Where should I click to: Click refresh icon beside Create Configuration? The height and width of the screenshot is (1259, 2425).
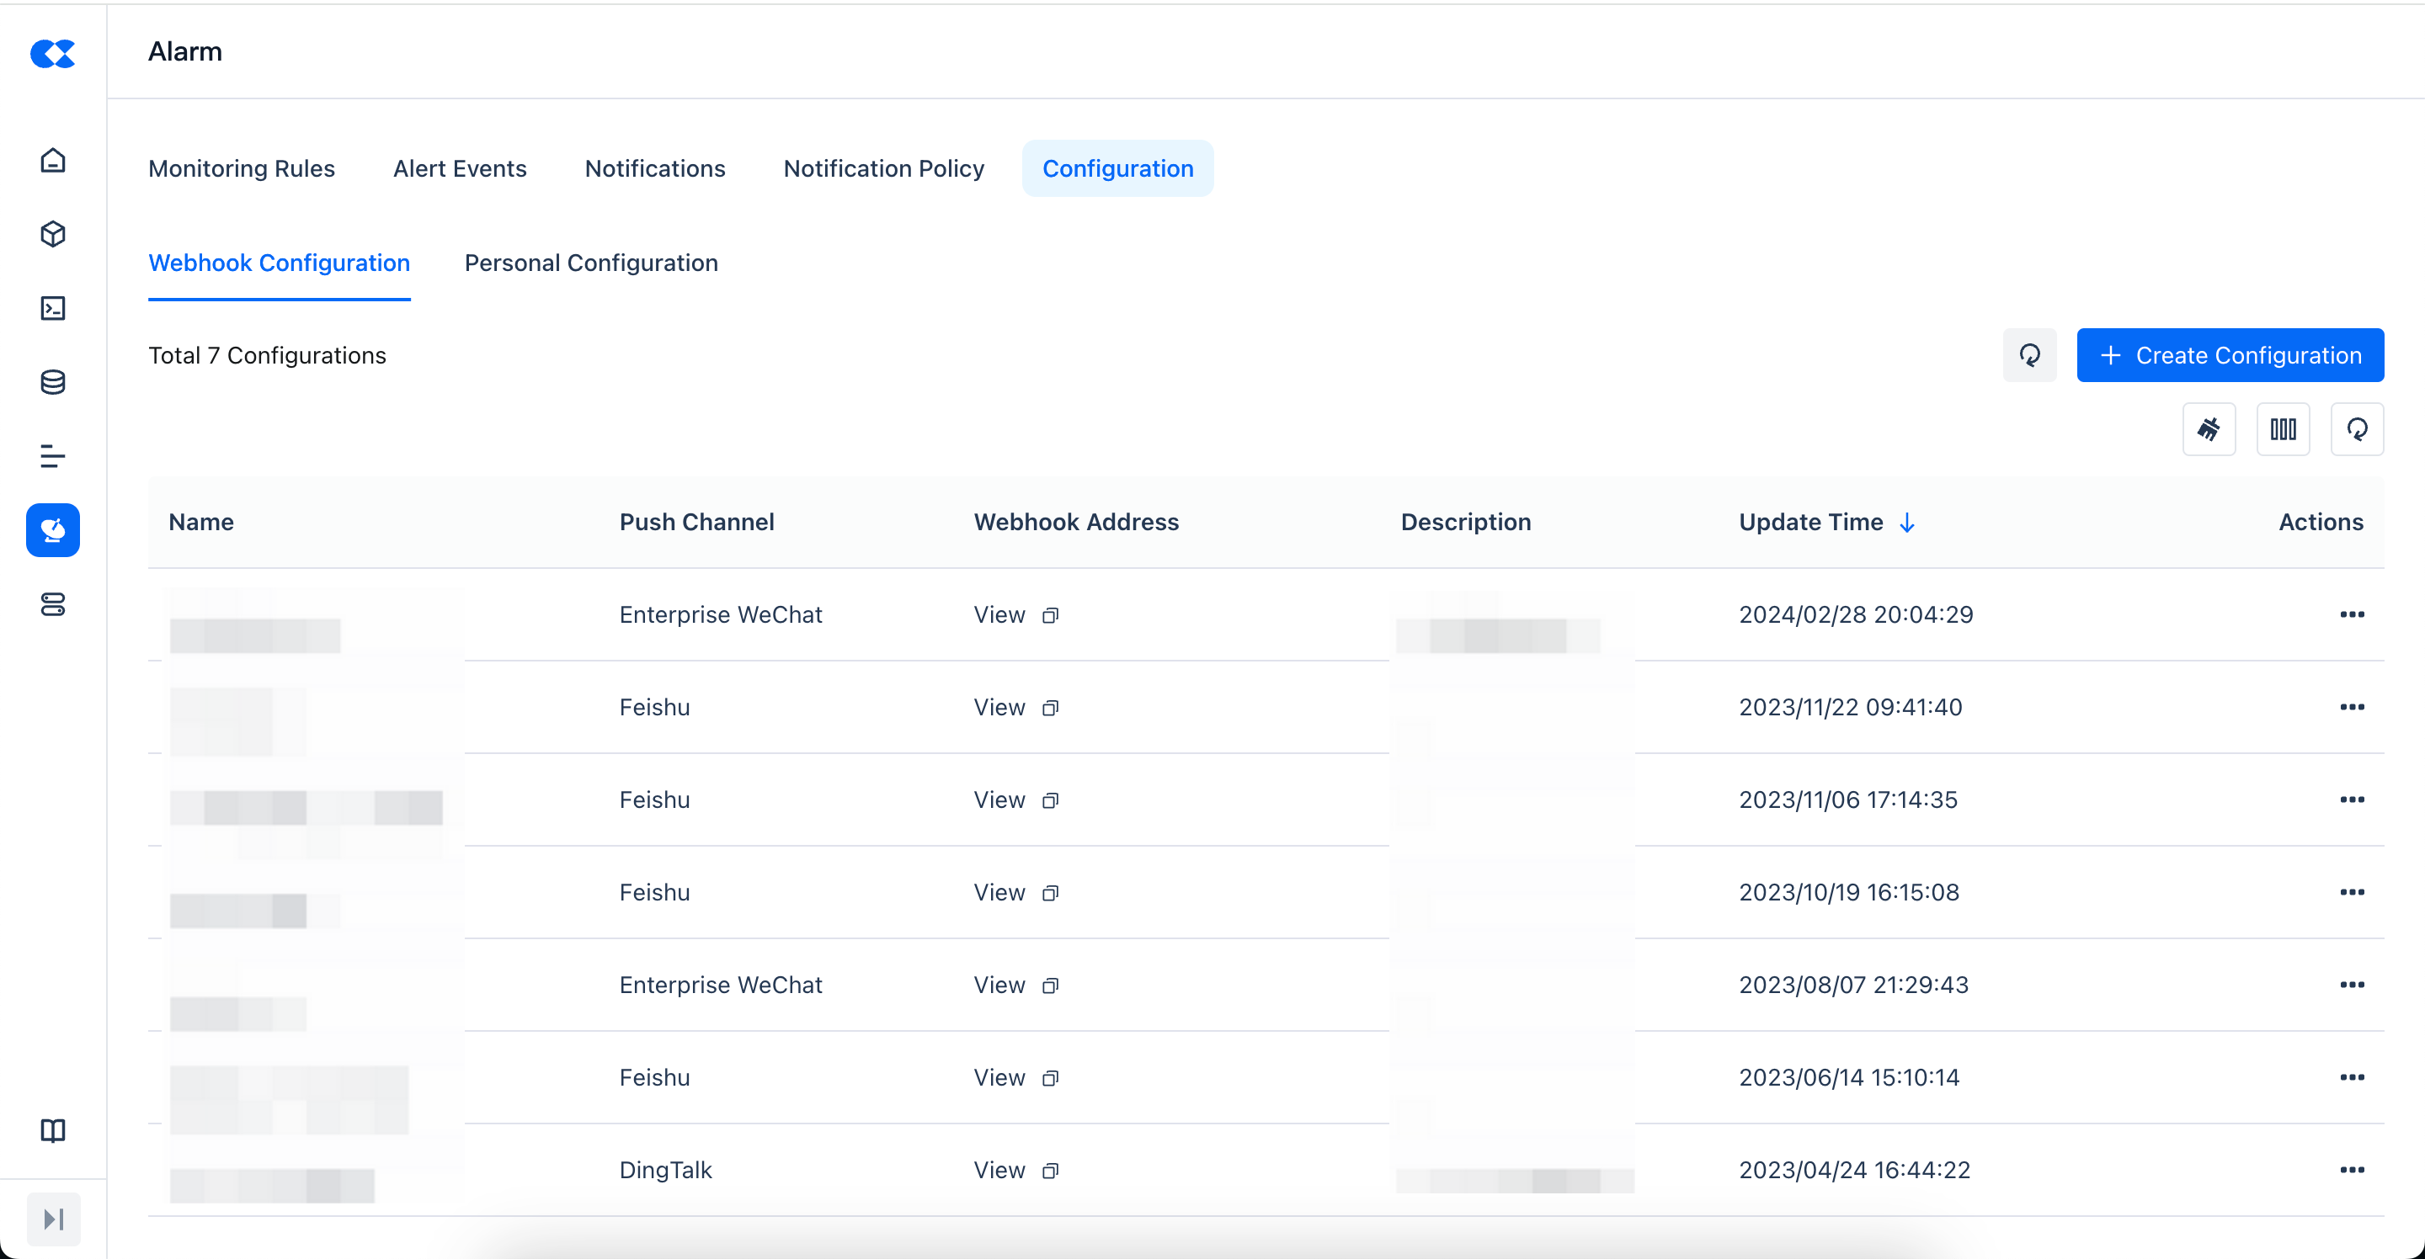[x=2029, y=355]
